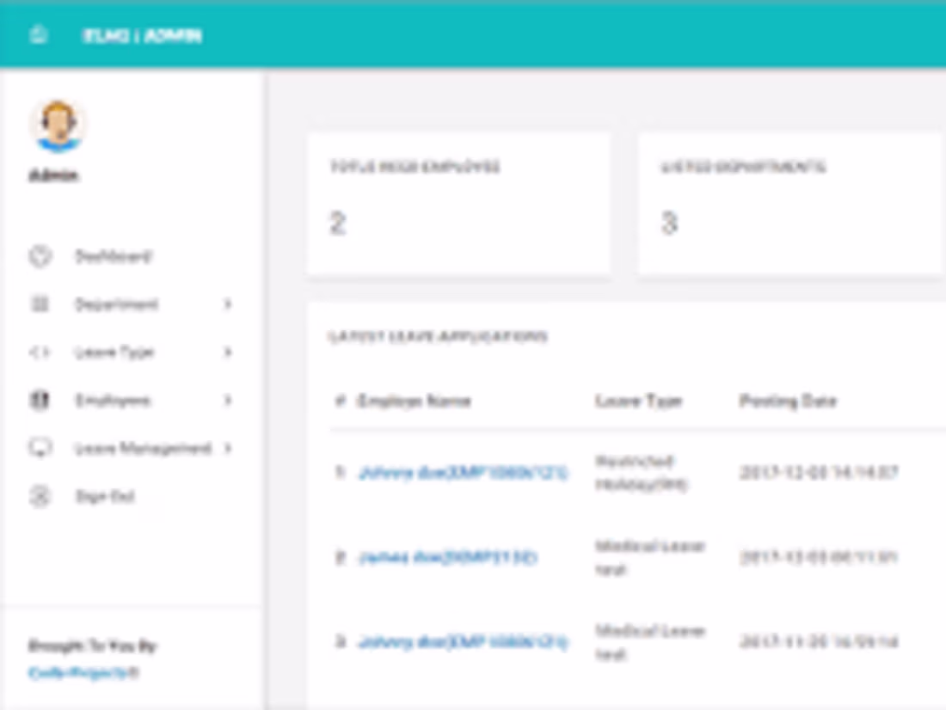The image size is (946, 710).
Task: Click the Latest Leave Applications heading
Action: (438, 336)
